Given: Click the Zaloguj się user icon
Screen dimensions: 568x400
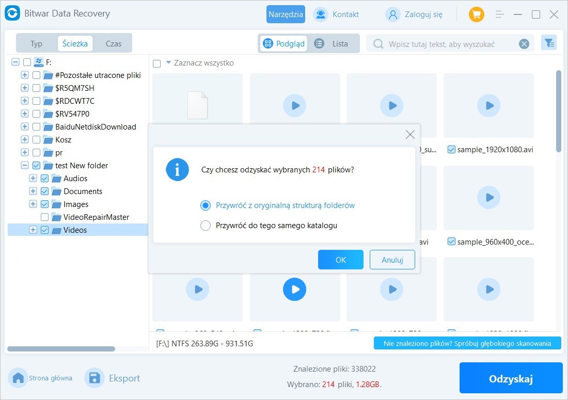Looking at the screenshot, I should coord(393,14).
